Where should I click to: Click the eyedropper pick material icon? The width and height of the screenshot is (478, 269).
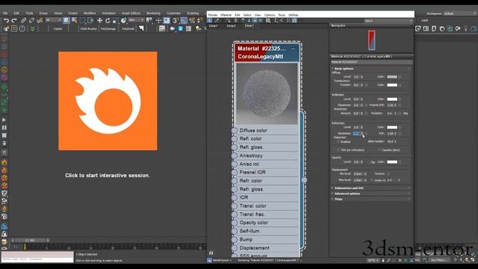[x=217, y=20]
